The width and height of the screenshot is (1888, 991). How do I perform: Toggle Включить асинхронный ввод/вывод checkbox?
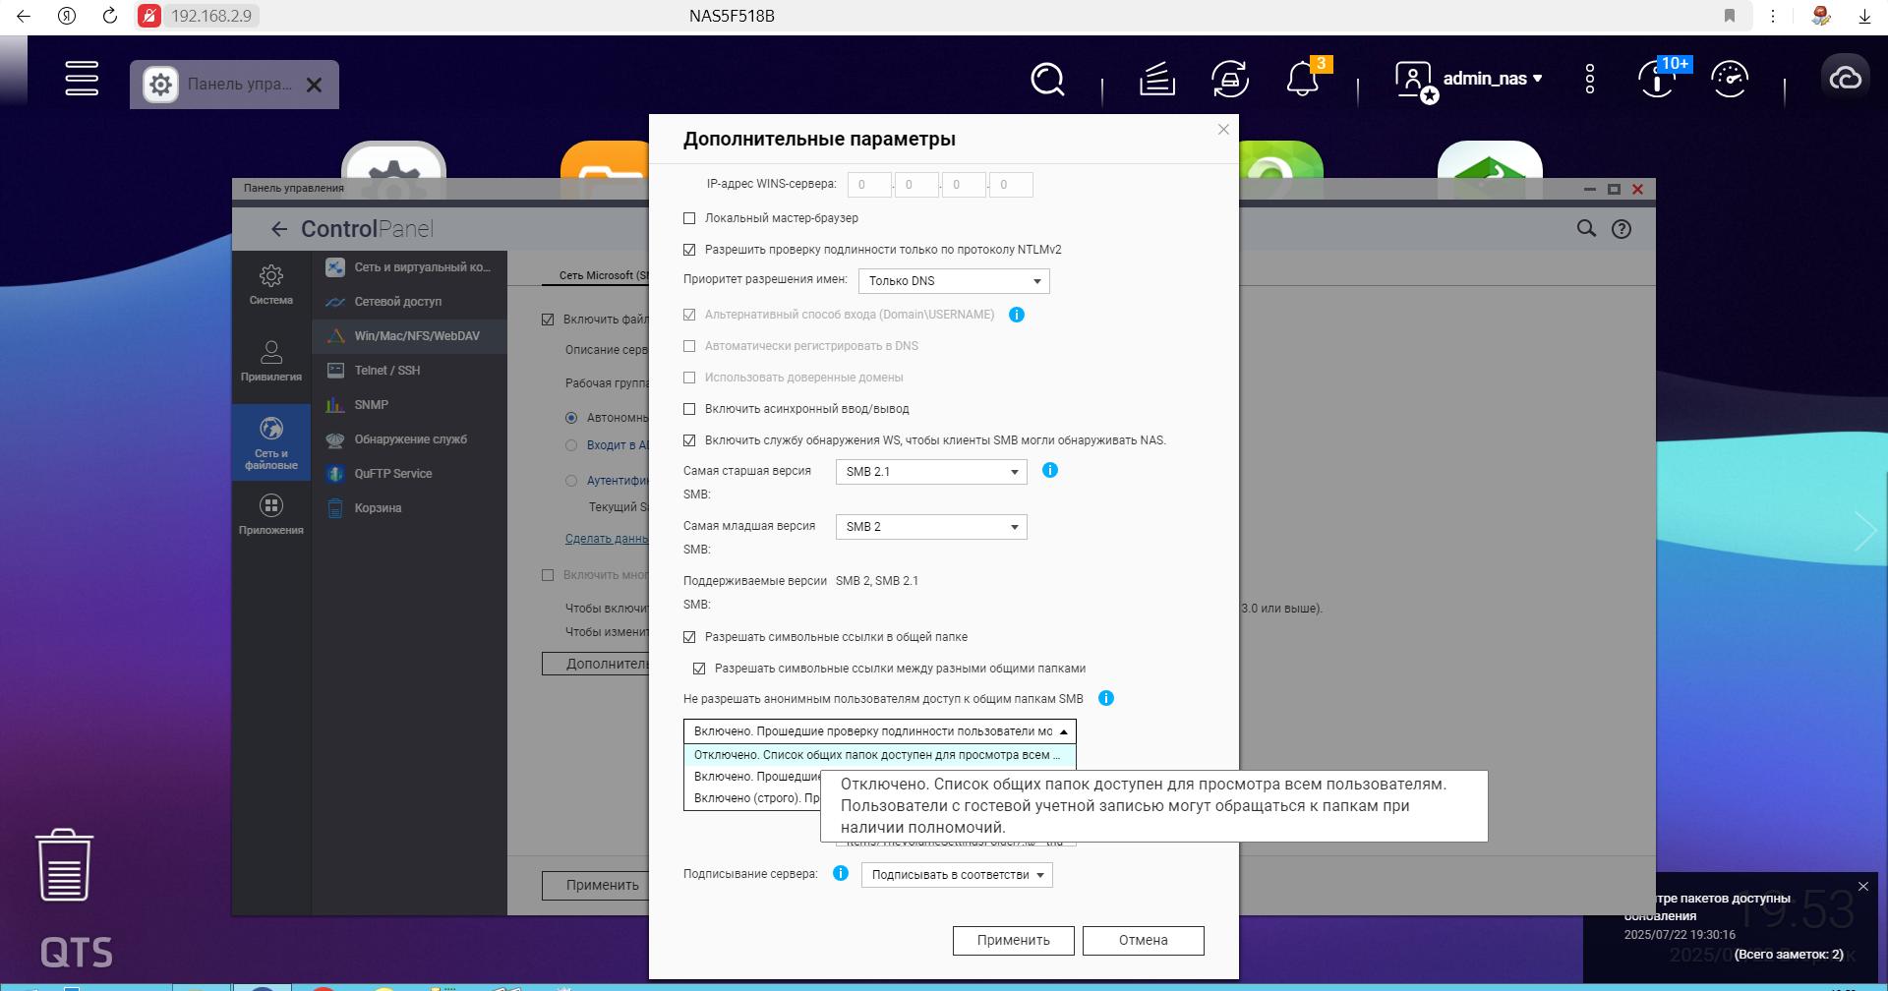tap(689, 409)
